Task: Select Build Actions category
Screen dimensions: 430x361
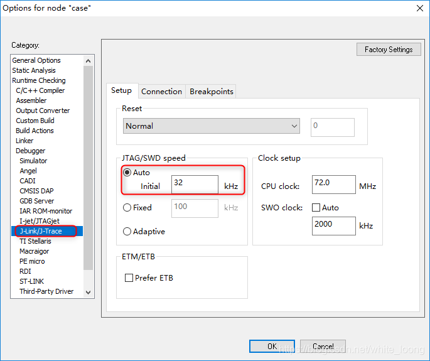Action: pos(35,131)
